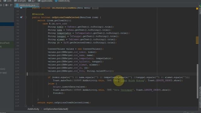Expand the folded {...} body placeholder
Viewport: 201px width, 113px height.
pyautogui.click(x=95, y=8)
